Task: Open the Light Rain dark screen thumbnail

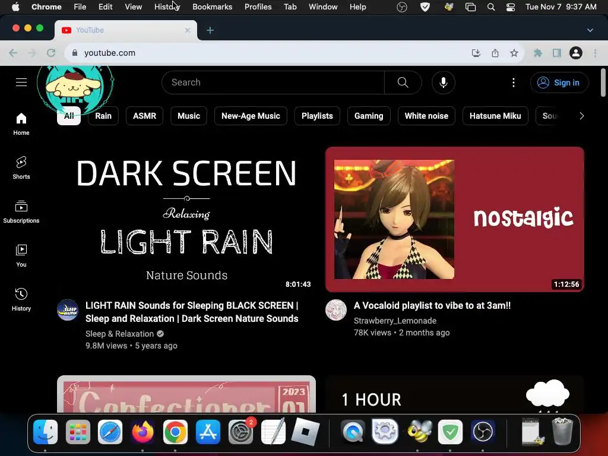Action: click(x=186, y=219)
